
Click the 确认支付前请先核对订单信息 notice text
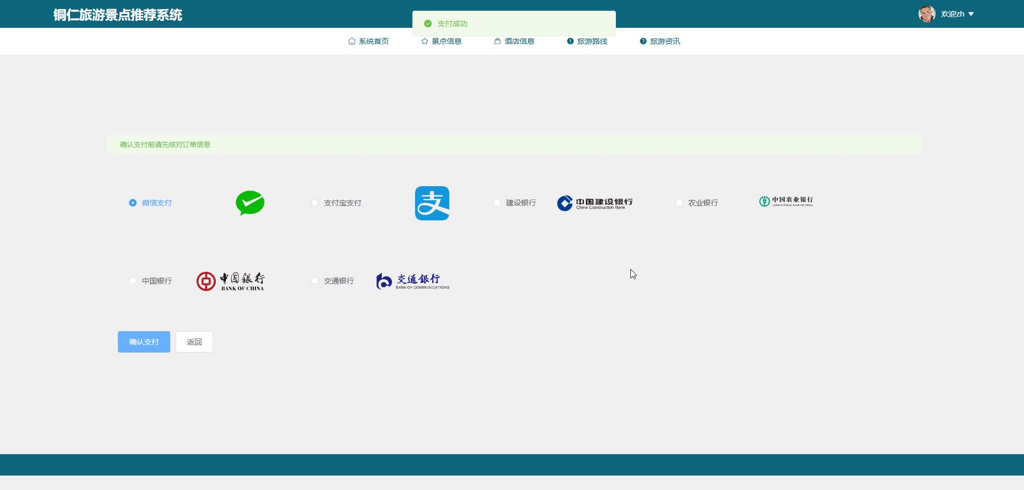click(x=165, y=144)
